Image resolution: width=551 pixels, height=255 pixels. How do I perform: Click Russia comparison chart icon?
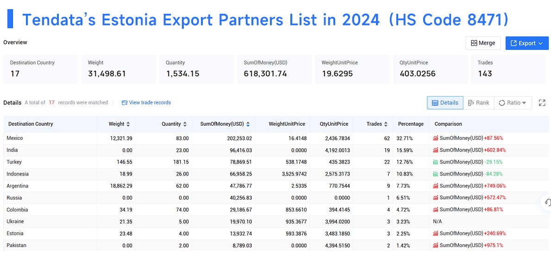point(436,198)
